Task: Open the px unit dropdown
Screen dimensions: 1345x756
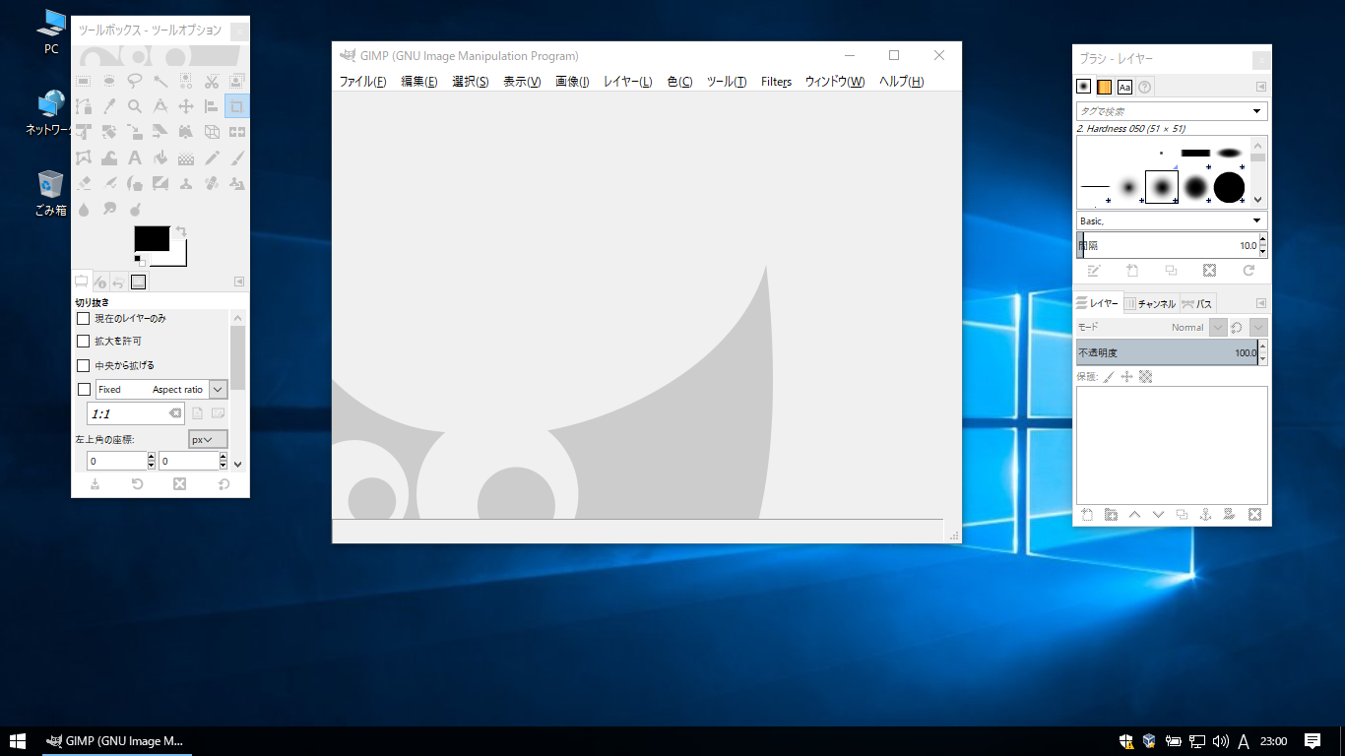Action: 208,440
